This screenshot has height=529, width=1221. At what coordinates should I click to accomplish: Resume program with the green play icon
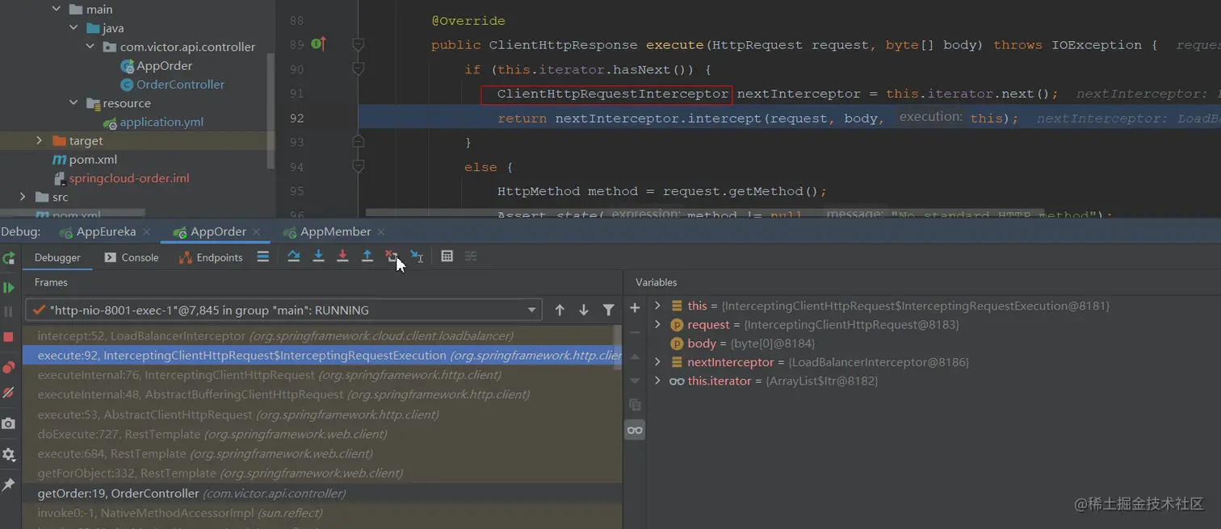click(x=9, y=288)
